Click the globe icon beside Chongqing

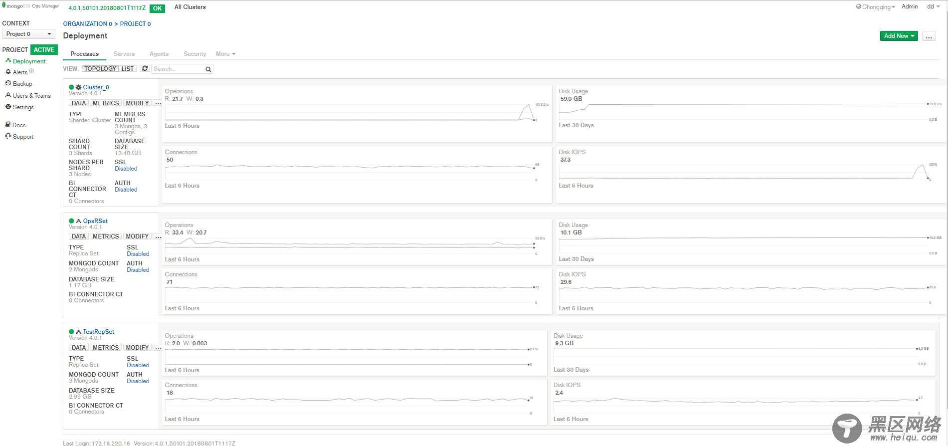click(x=859, y=6)
